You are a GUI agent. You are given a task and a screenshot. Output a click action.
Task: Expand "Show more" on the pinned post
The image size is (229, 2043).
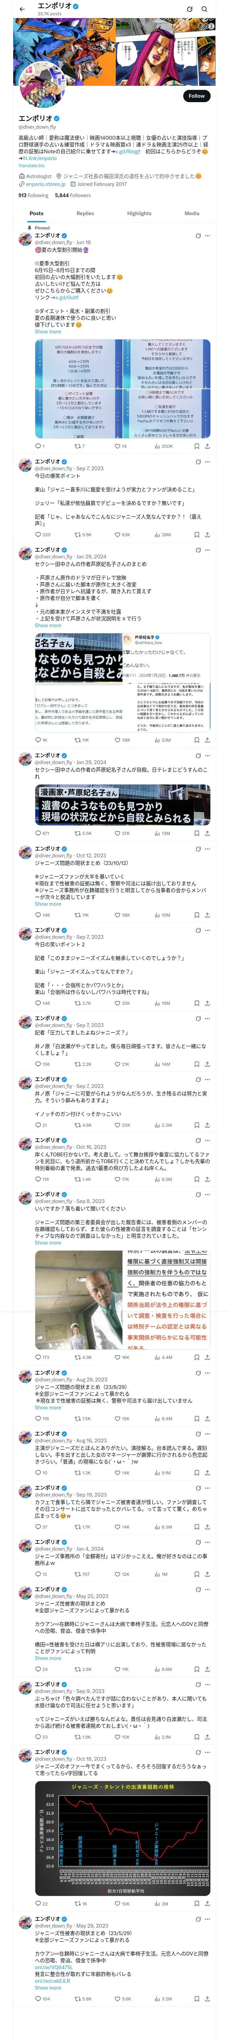[x=47, y=332]
